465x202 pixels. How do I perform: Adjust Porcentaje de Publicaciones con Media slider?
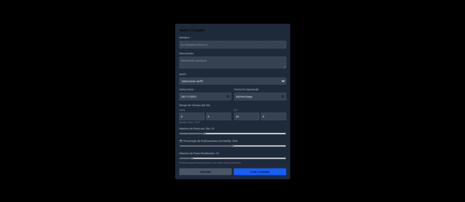point(232,146)
